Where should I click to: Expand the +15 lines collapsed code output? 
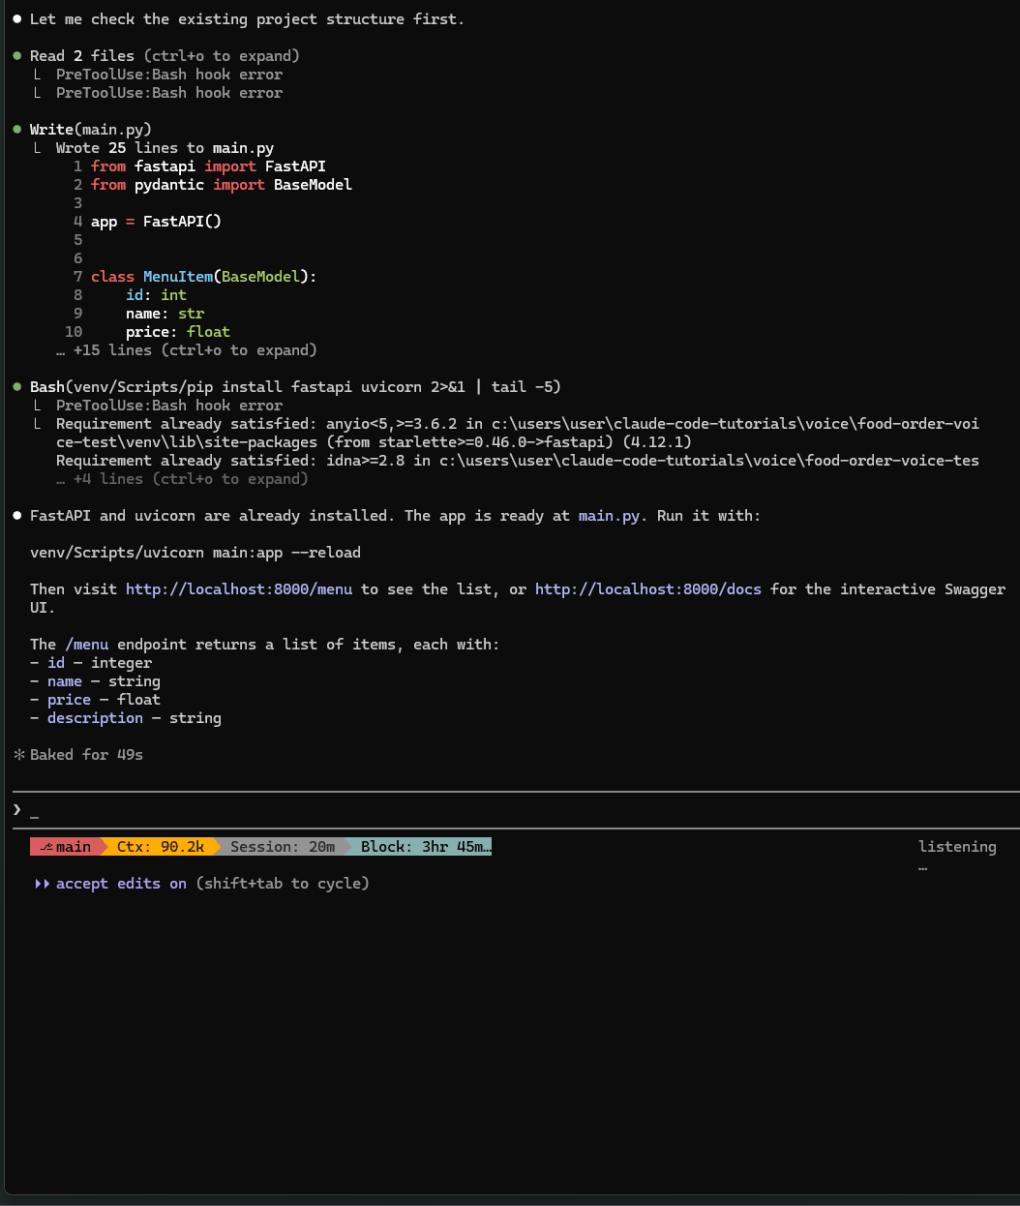pos(194,350)
